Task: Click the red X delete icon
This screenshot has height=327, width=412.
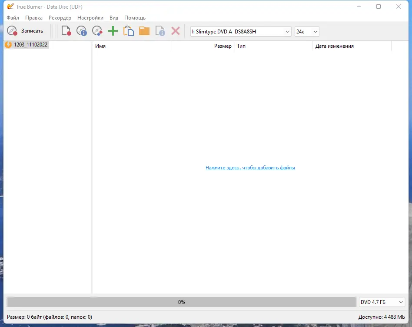Action: point(176,31)
